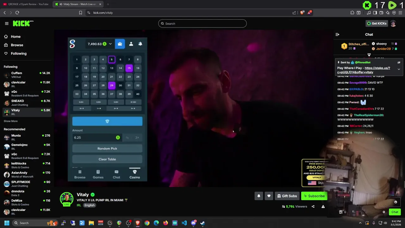Open Cuffem's channel in Following list
Image resolution: width=405 pixels, height=228 pixels.
pyautogui.click(x=27, y=75)
